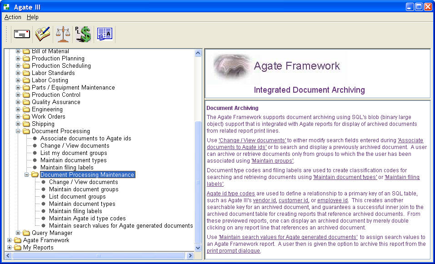Open the P/L dollar sign toolbar icon
The image size is (435, 264).
point(83,34)
